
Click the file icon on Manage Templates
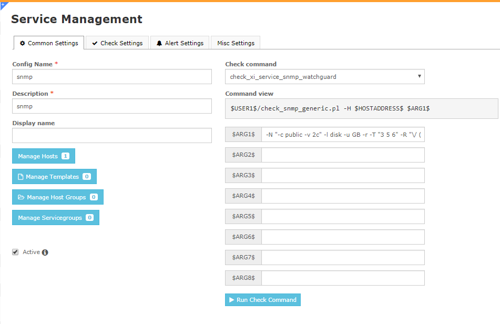21,177
